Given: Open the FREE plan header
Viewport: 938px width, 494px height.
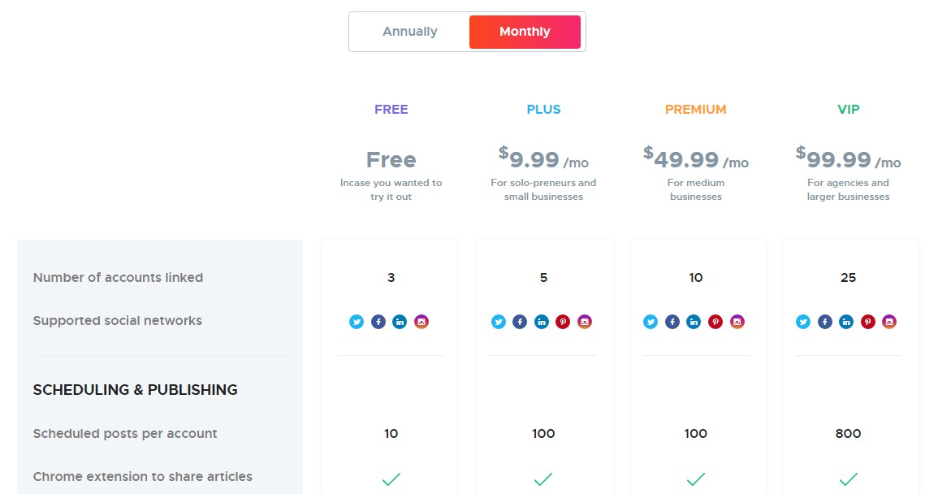Looking at the screenshot, I should point(391,108).
